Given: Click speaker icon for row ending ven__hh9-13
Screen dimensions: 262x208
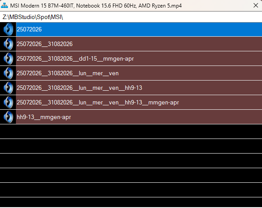Looking at the screenshot, I should coord(8,88).
